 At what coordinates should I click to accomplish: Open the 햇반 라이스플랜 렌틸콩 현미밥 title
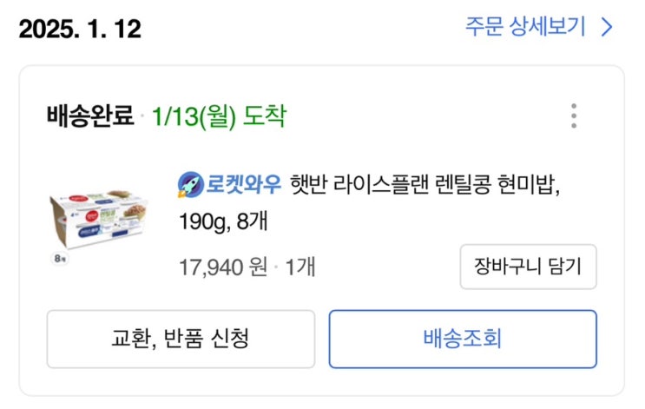[x=425, y=184]
